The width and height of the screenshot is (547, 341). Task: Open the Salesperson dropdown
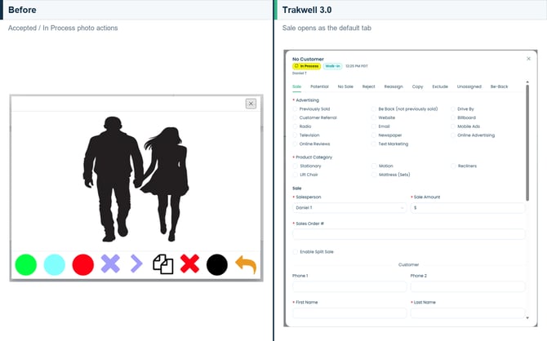point(349,208)
